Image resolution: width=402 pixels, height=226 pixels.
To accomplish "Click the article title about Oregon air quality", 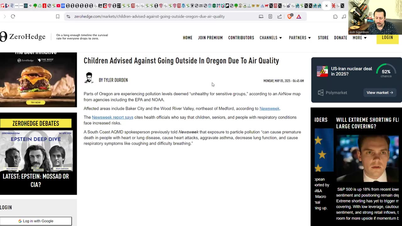I will 181,61.
